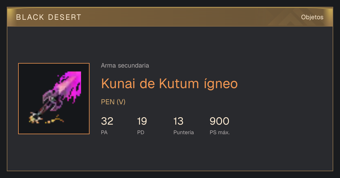This screenshot has width=340, height=178.
Task: Click the PA value 32
Action: [107, 121]
